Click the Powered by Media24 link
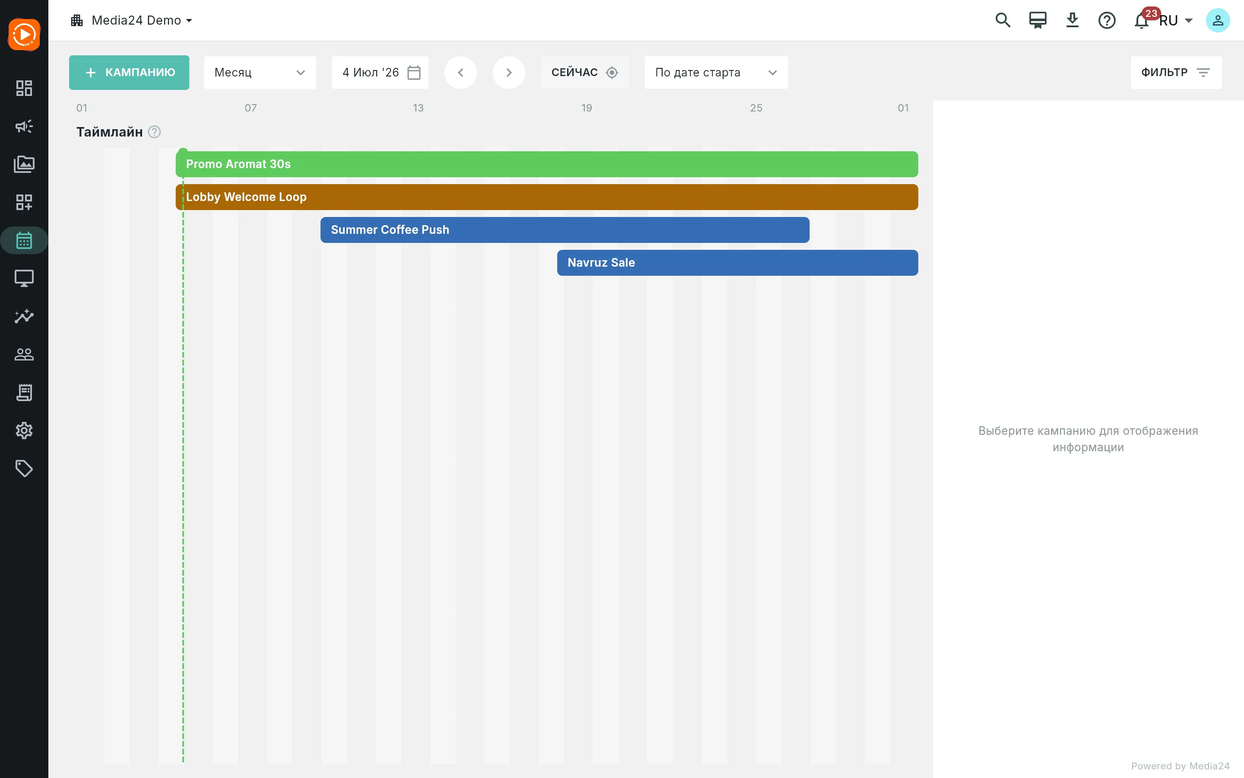Image resolution: width=1244 pixels, height=778 pixels. [1180, 765]
